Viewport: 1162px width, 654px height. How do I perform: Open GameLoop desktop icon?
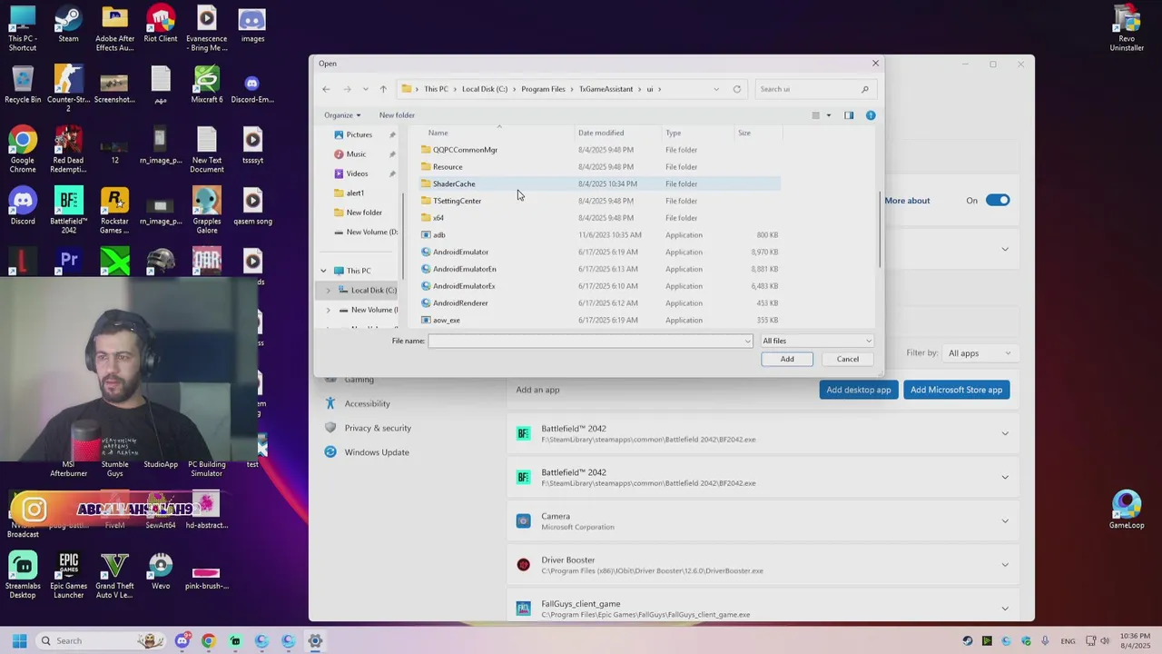tap(1127, 510)
